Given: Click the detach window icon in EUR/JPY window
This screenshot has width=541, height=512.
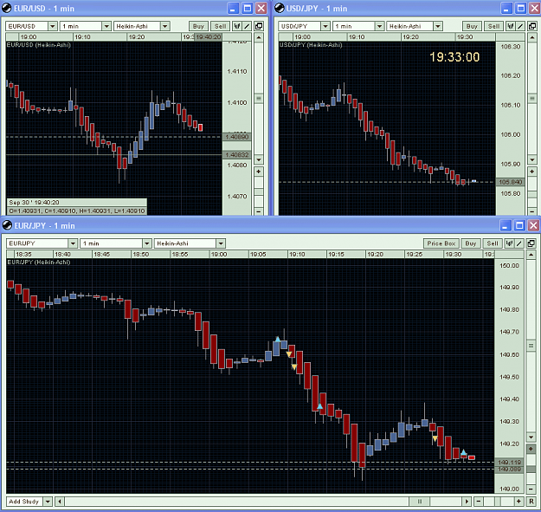Looking at the screenshot, I should point(531,243).
